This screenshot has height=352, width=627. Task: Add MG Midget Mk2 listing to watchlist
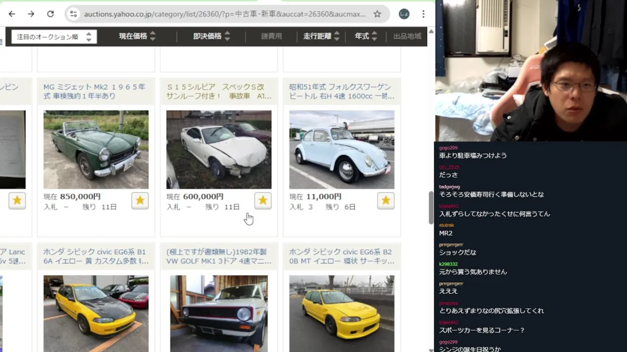(140, 200)
